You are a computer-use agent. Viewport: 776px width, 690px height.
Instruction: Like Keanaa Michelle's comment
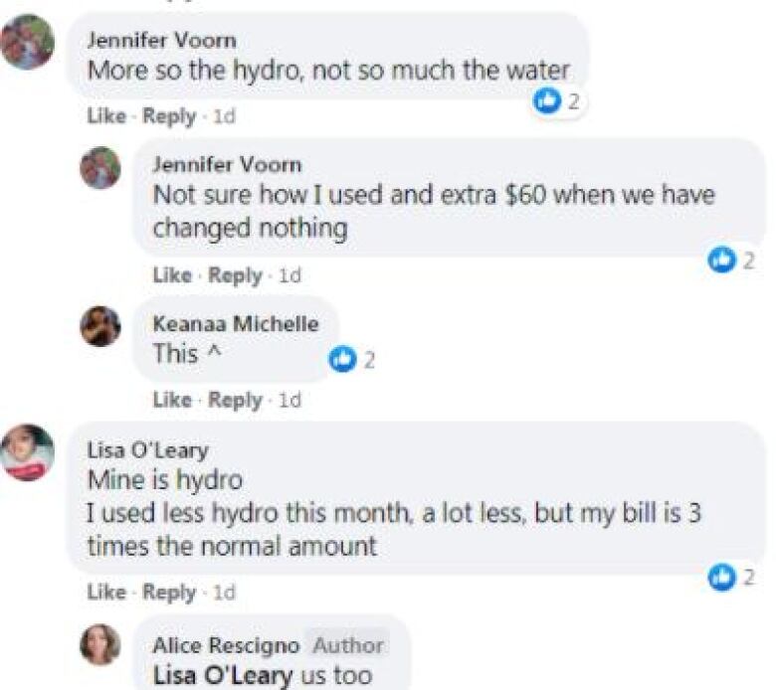[x=171, y=400]
